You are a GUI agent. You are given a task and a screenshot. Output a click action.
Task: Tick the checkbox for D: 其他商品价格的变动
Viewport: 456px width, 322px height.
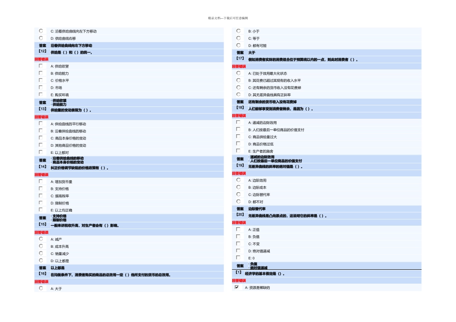pyautogui.click(x=41, y=145)
